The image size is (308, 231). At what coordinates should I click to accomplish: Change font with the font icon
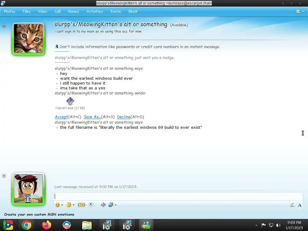tap(103, 205)
